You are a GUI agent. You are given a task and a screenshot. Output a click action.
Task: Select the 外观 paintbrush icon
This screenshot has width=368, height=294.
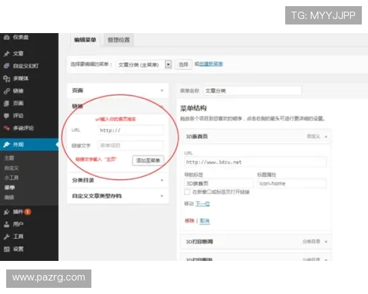tap(7, 145)
